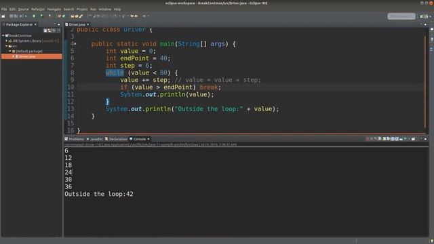
Task: Create a new Java package via toolbar icon
Action: (59, 16)
